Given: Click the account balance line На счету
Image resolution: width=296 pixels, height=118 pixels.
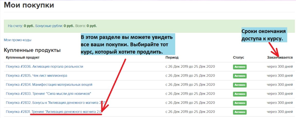Looking at the screenshot, I should [52, 26].
